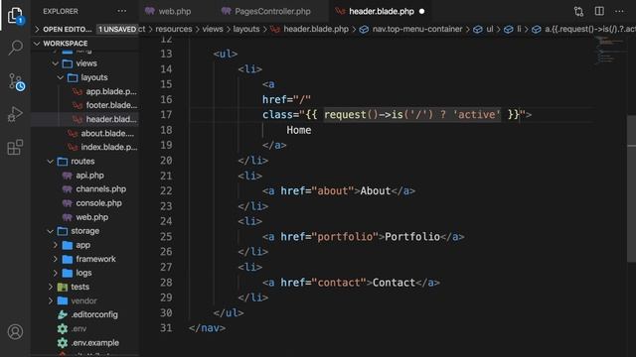
Task: Click the "about" href value on line 22
Action: 333,191
